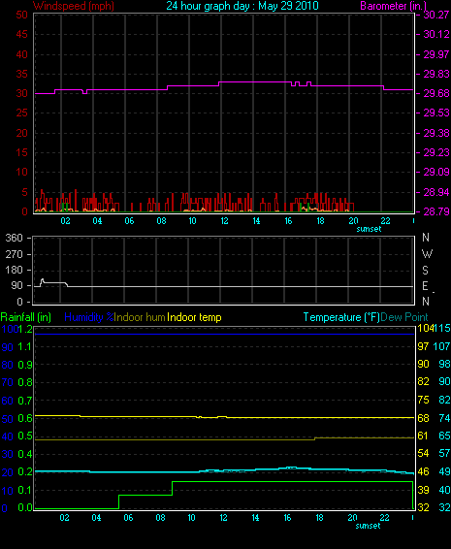Click the Indoor hum legend label
The height and width of the screenshot is (549, 451).
(140, 317)
